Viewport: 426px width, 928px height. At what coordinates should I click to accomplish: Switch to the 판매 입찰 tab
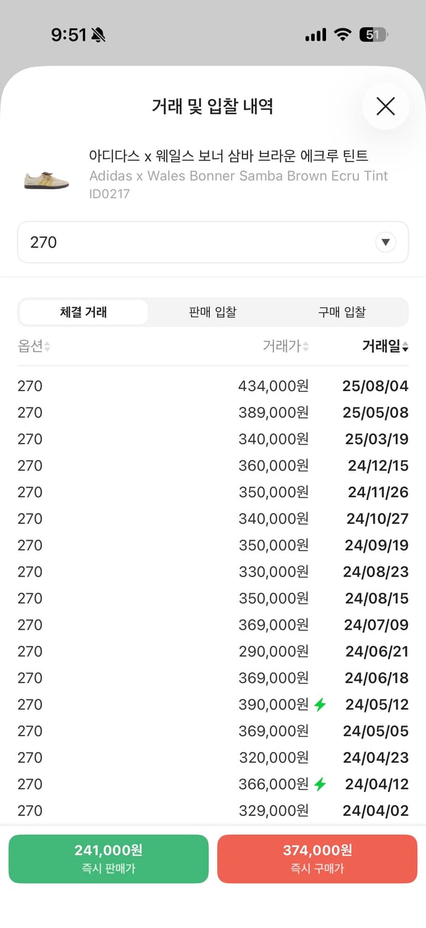(x=212, y=312)
